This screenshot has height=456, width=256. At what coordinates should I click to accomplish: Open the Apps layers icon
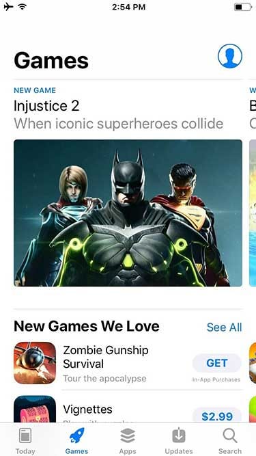[x=128, y=435]
